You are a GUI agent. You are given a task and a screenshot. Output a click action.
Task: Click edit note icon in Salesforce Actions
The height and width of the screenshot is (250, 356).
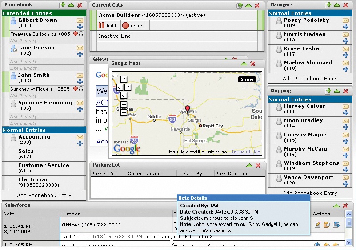tap(317, 225)
